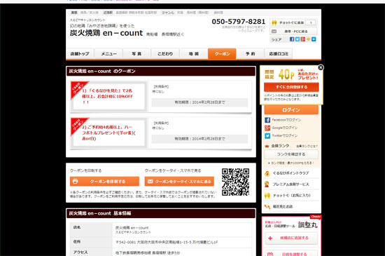Image resolution: width=385 pixels, height=256 pixels.
Task: Click the glasses icon on チョットぐに追加
Action: tap(274, 22)
